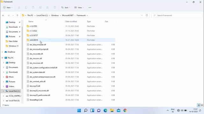The width and height of the screenshot is (204, 114).
Task: Launch Microsoft Edge from taskbar
Action: (x=106, y=111)
